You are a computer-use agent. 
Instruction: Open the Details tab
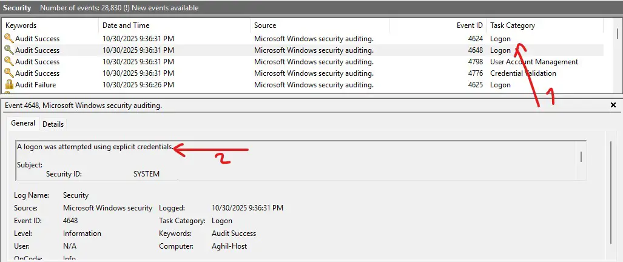[x=53, y=124]
